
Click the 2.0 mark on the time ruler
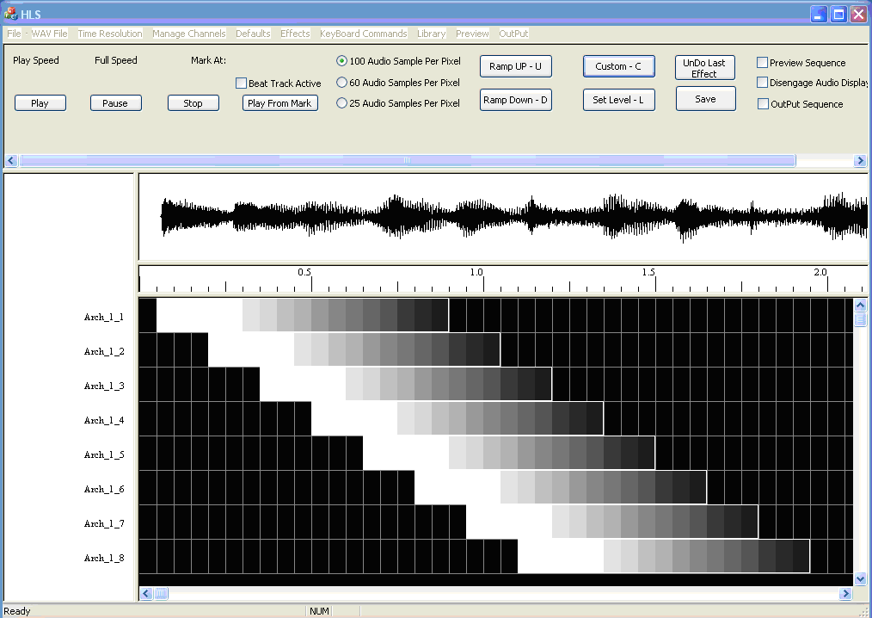coord(820,272)
